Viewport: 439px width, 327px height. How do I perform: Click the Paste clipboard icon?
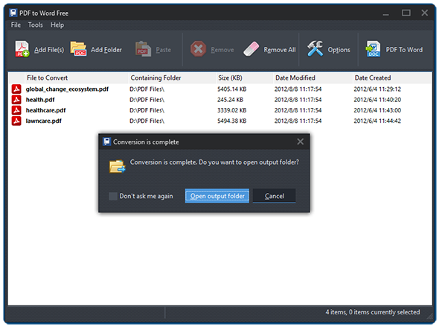[143, 49]
